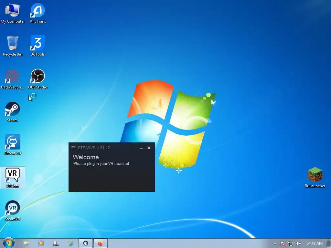The height and width of the screenshot is (248, 331).
Task: Select the Steam desktop shortcut
Action: 13,112
